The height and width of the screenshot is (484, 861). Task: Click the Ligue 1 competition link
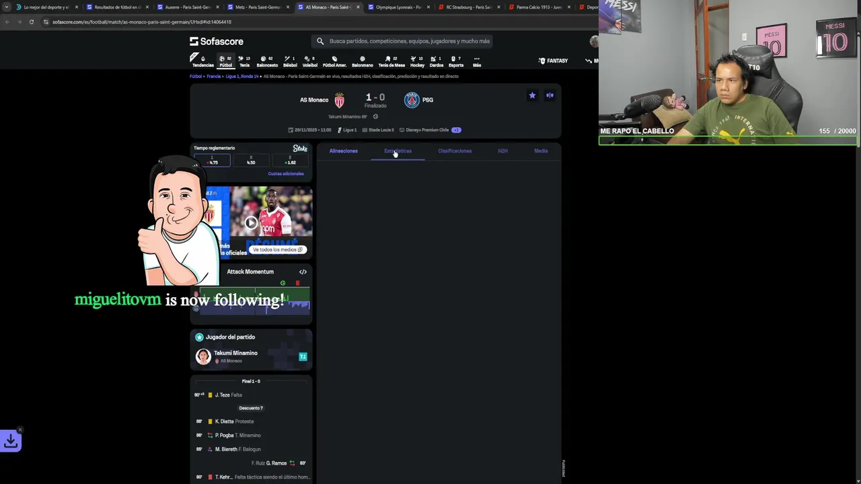(348, 130)
